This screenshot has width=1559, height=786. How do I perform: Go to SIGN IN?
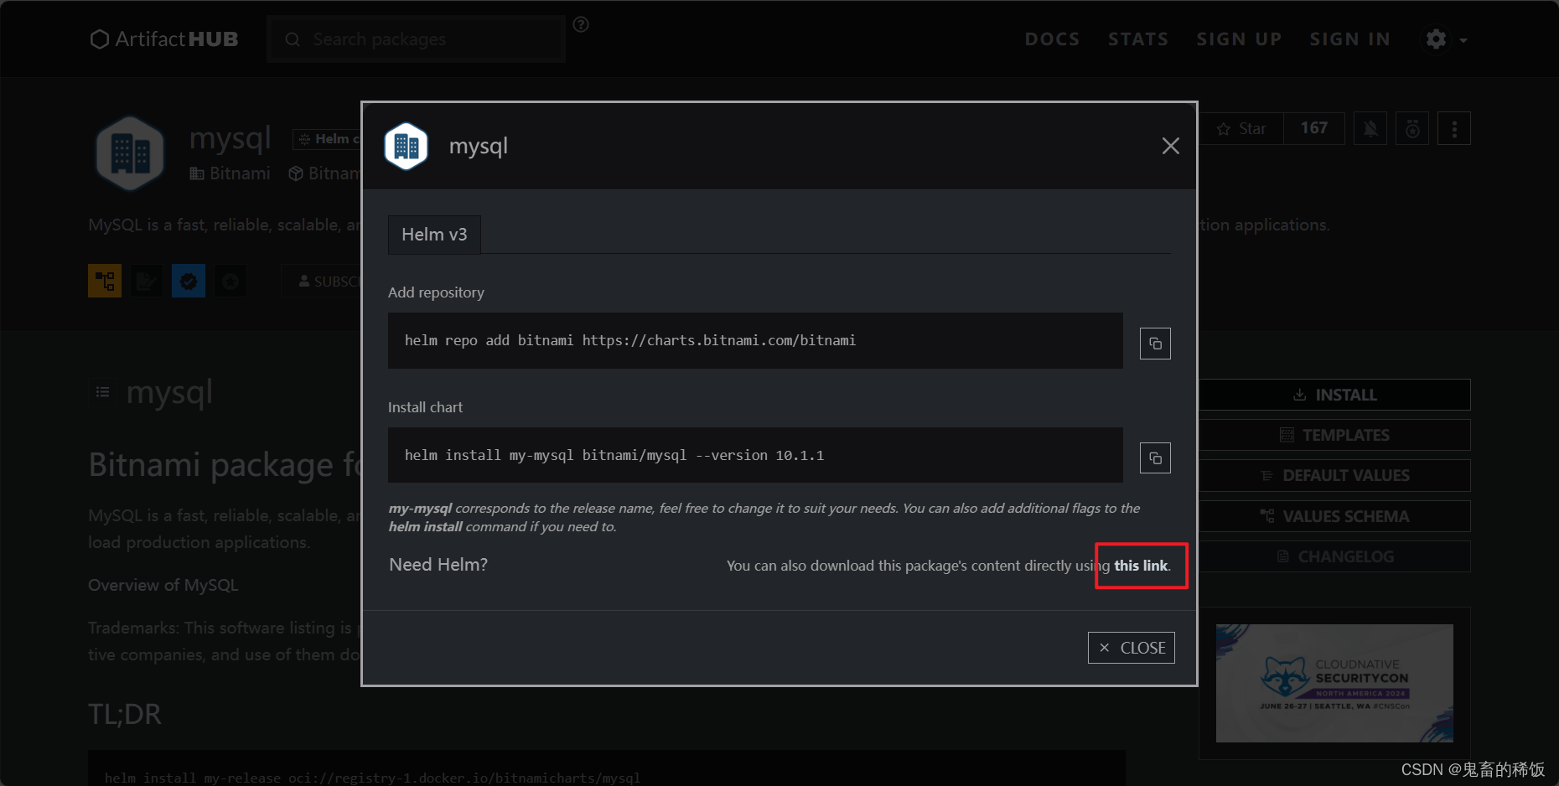tap(1350, 39)
